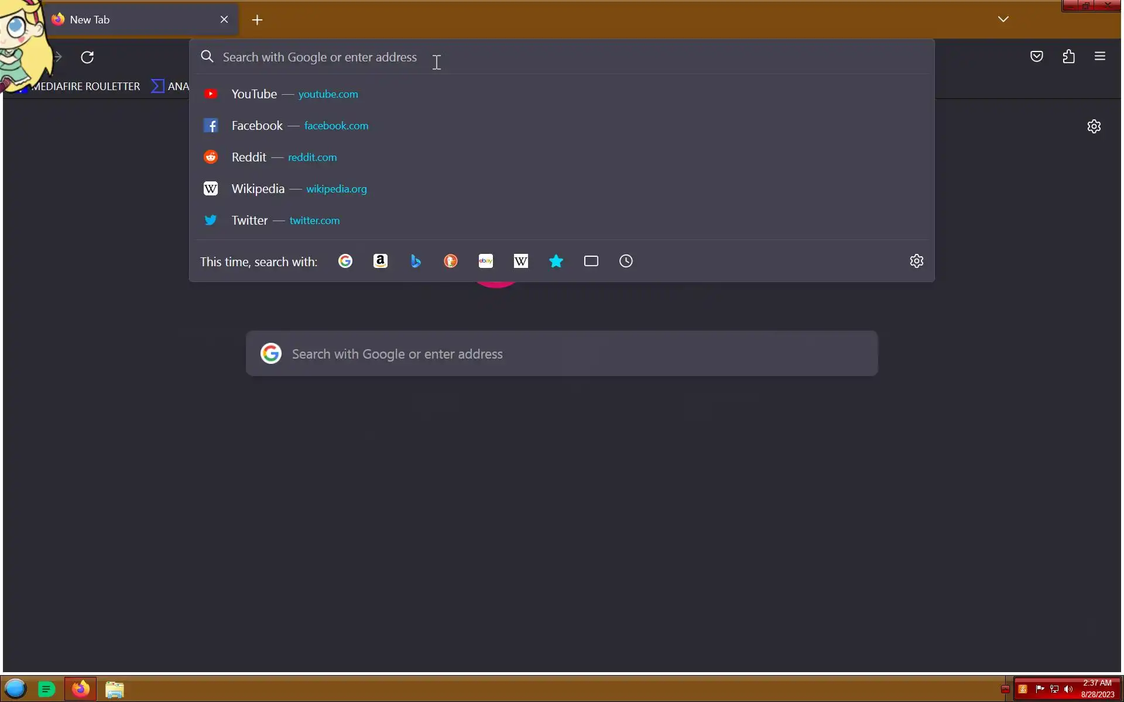This screenshot has width=1124, height=702.
Task: Search history using the clock icon
Action: [626, 261]
